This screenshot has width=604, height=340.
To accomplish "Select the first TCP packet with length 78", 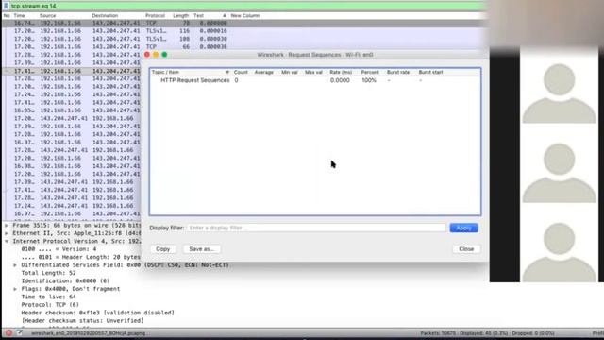I will pyautogui.click(x=243, y=23).
